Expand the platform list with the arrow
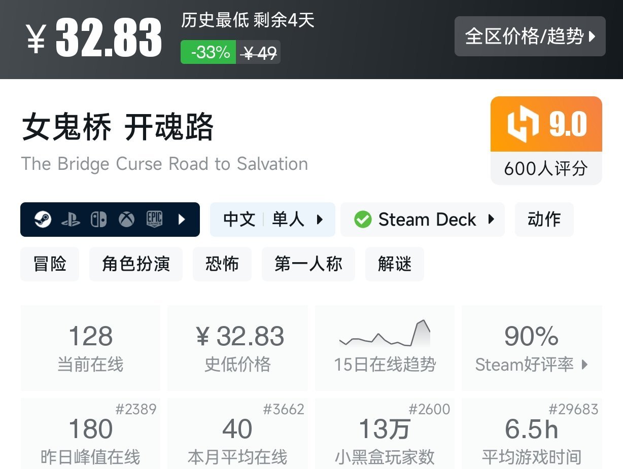 pyautogui.click(x=182, y=220)
